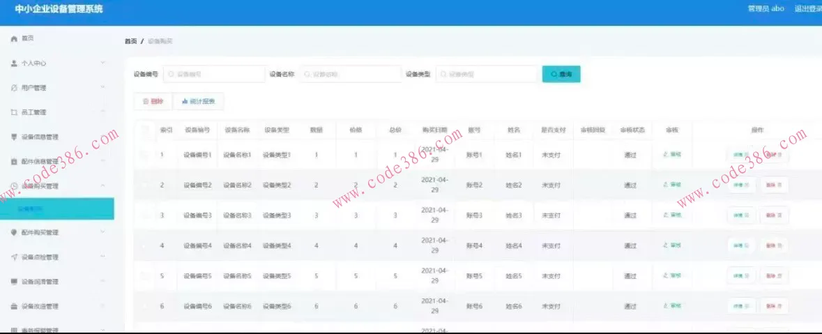Select the header checkbox for all rows
Image resolution: width=822 pixels, height=334 pixels.
145,130
